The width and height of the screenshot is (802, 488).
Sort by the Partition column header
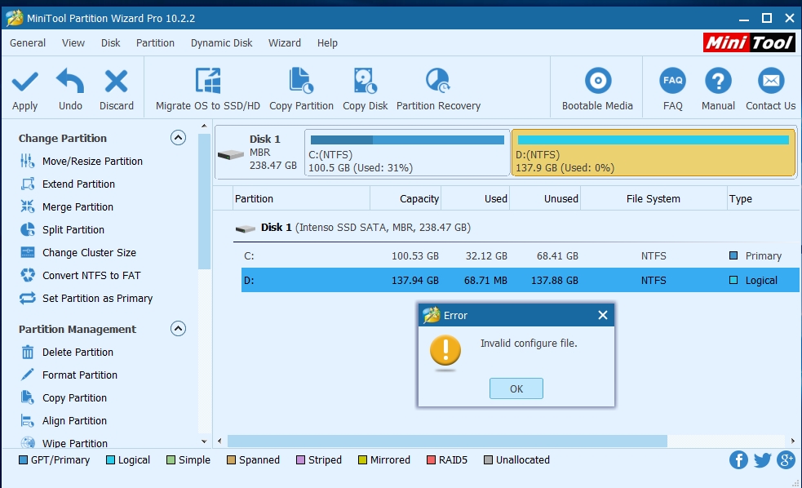[301, 198]
